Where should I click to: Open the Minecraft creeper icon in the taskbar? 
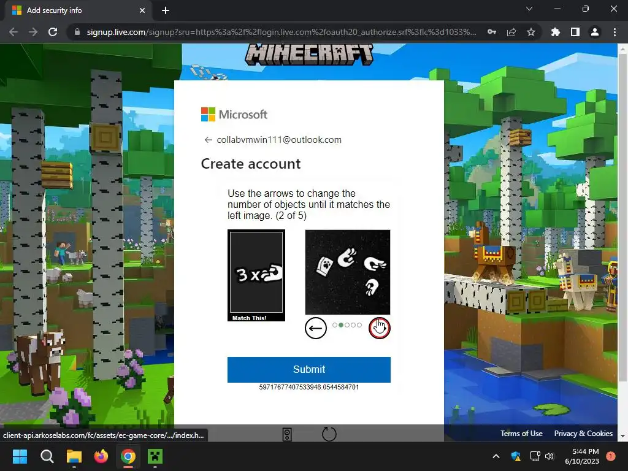155,456
